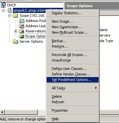Screen dimensions: 119x123
Task: Choose Delete from context menu
Action: pos(73,96)
